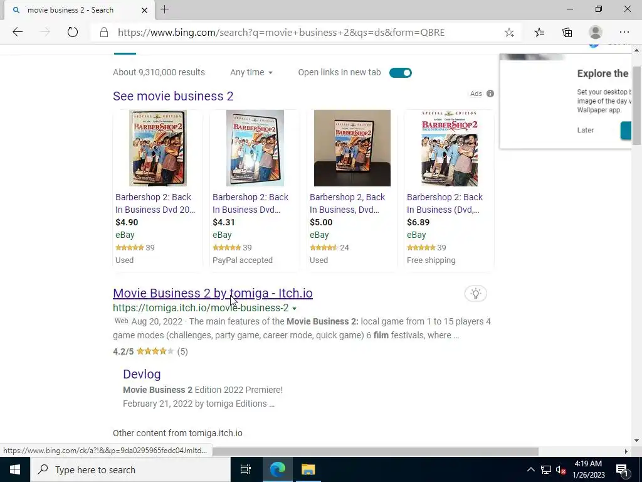Open the Favorites list icon
Screen dimensions: 642x482
[x=539, y=33]
